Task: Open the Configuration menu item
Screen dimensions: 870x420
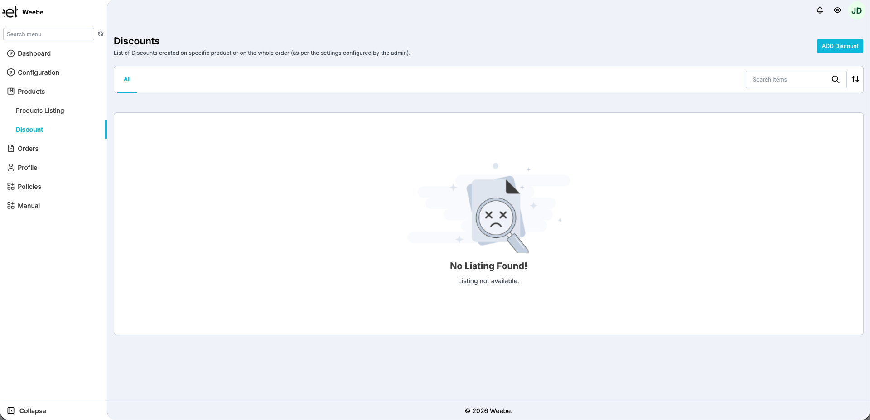Action: coord(38,72)
